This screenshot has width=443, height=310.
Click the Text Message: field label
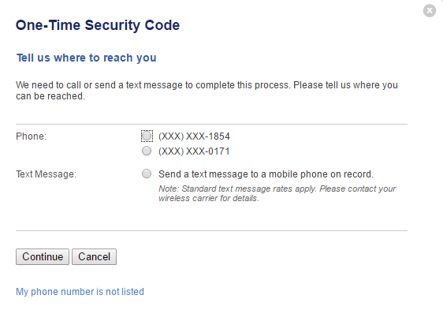pos(46,174)
